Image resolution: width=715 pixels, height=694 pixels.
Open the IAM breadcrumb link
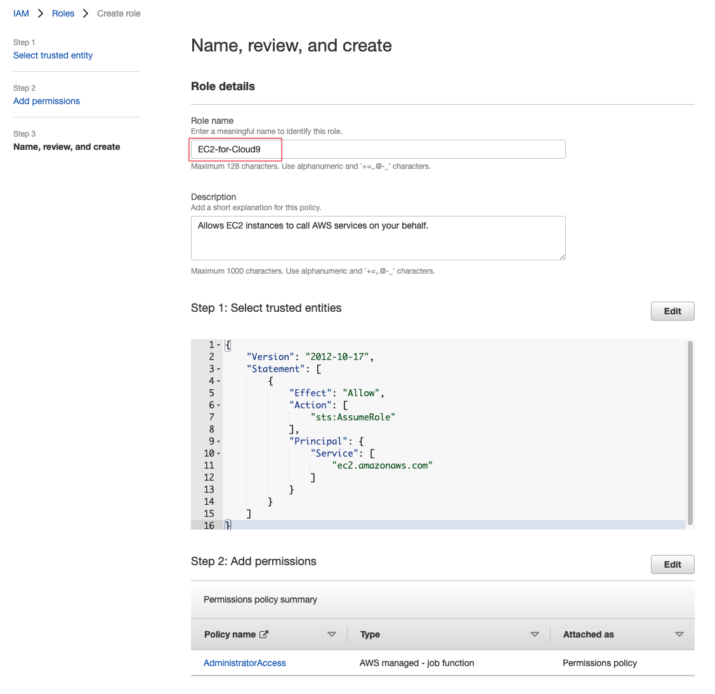click(21, 13)
